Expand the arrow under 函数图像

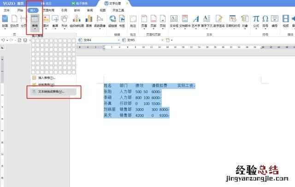coord(100,29)
